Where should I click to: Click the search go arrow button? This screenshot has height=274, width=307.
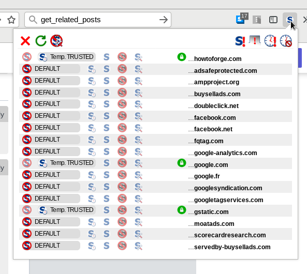pos(164,20)
